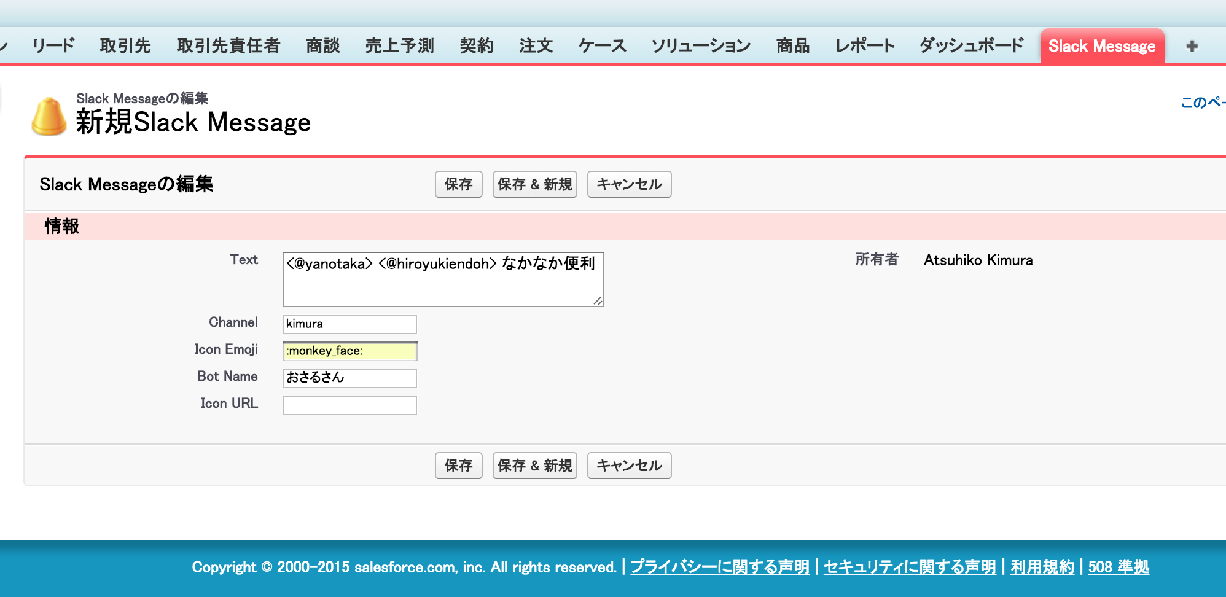Open セキュリティに関する声明 footer link

[910, 567]
